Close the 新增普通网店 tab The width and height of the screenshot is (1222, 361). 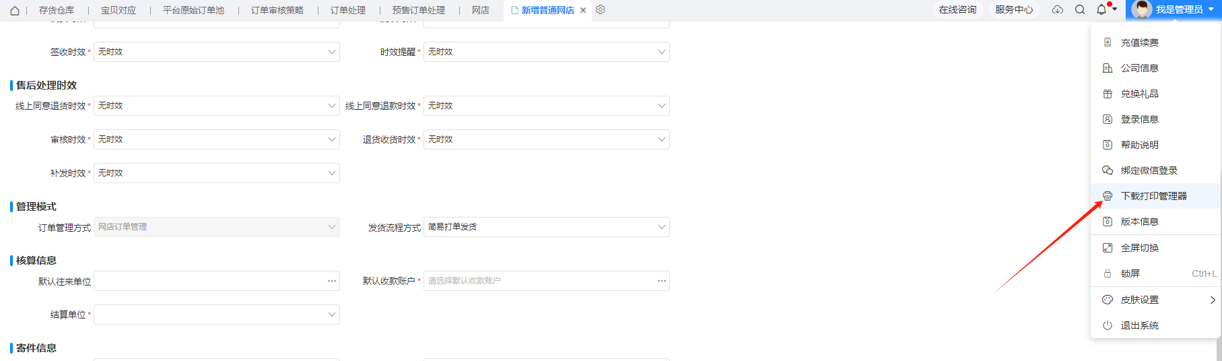(x=583, y=10)
